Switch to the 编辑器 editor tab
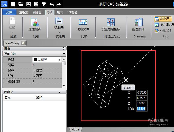Viewport: 174px width, 132px height. 37,12
